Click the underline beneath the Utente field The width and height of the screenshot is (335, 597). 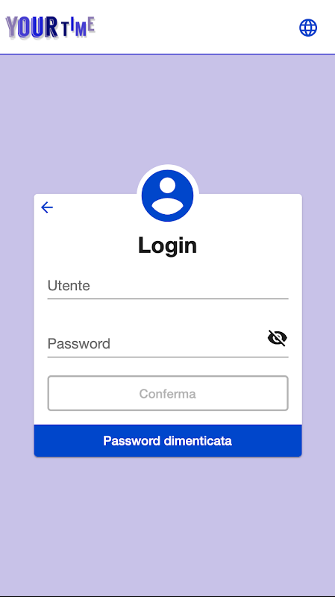[168, 299]
